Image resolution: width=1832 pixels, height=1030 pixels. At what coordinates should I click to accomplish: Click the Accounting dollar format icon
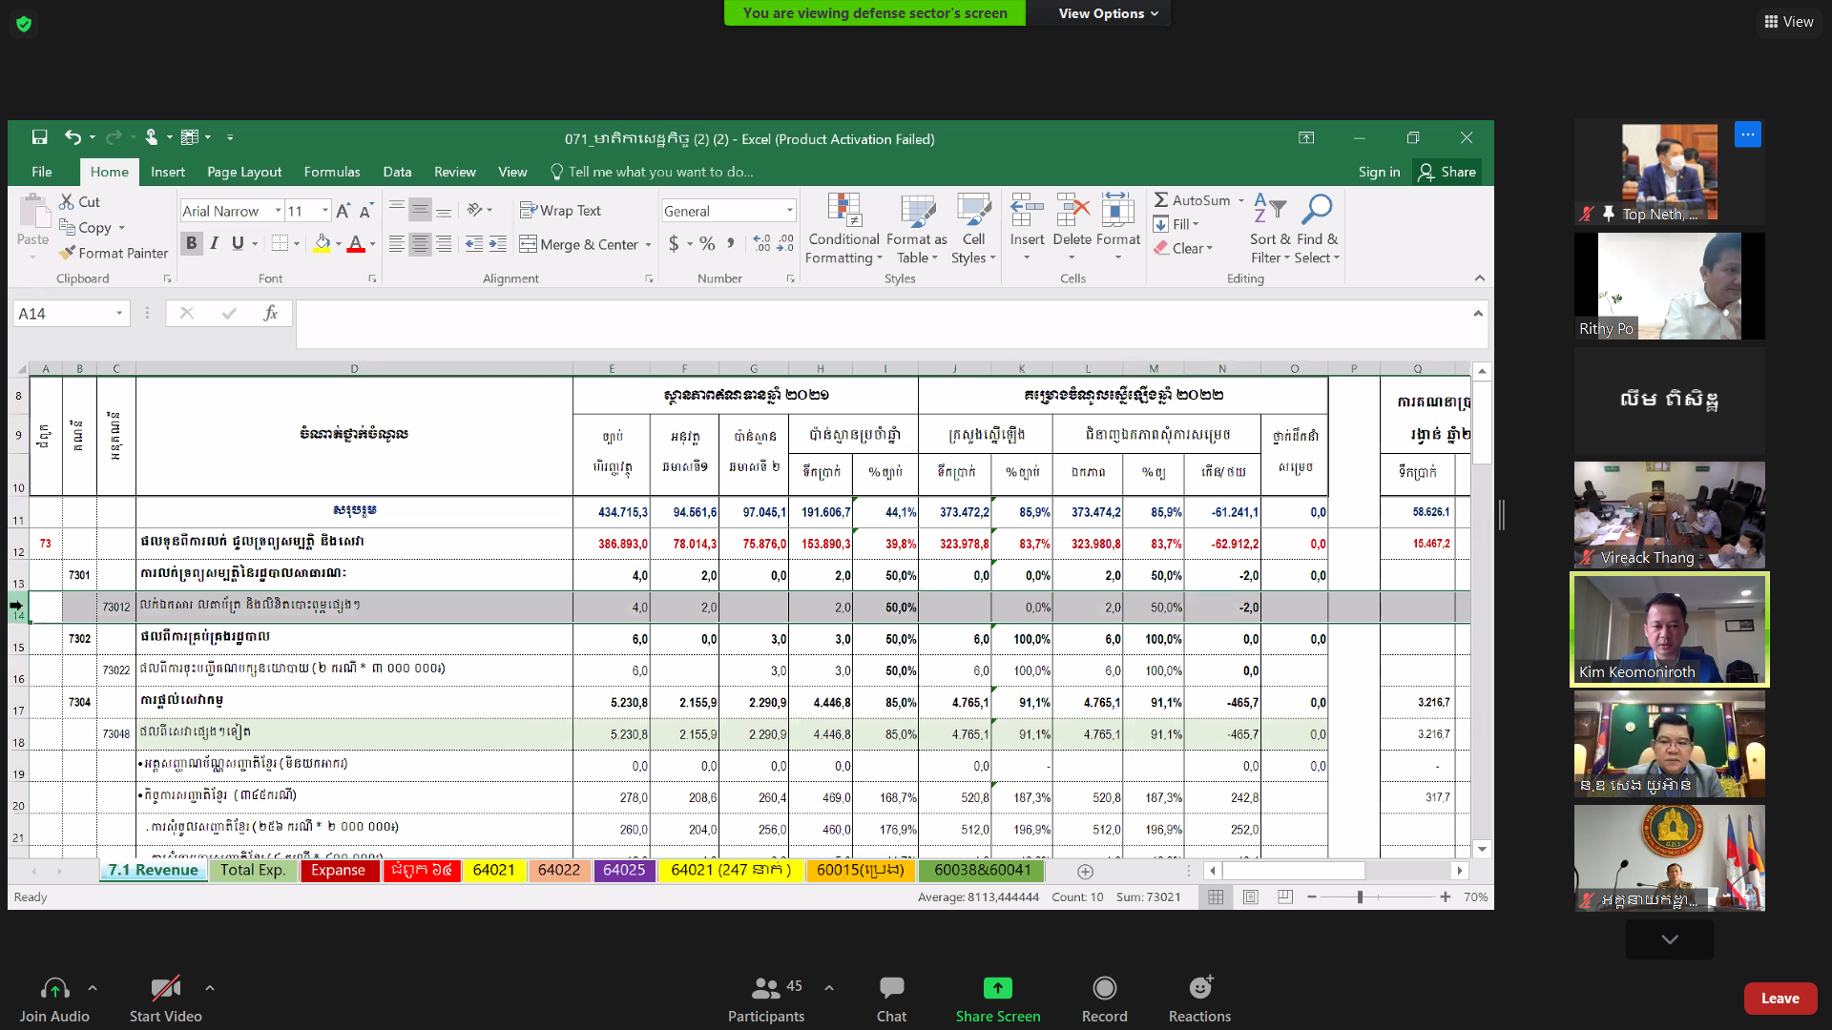click(x=675, y=244)
